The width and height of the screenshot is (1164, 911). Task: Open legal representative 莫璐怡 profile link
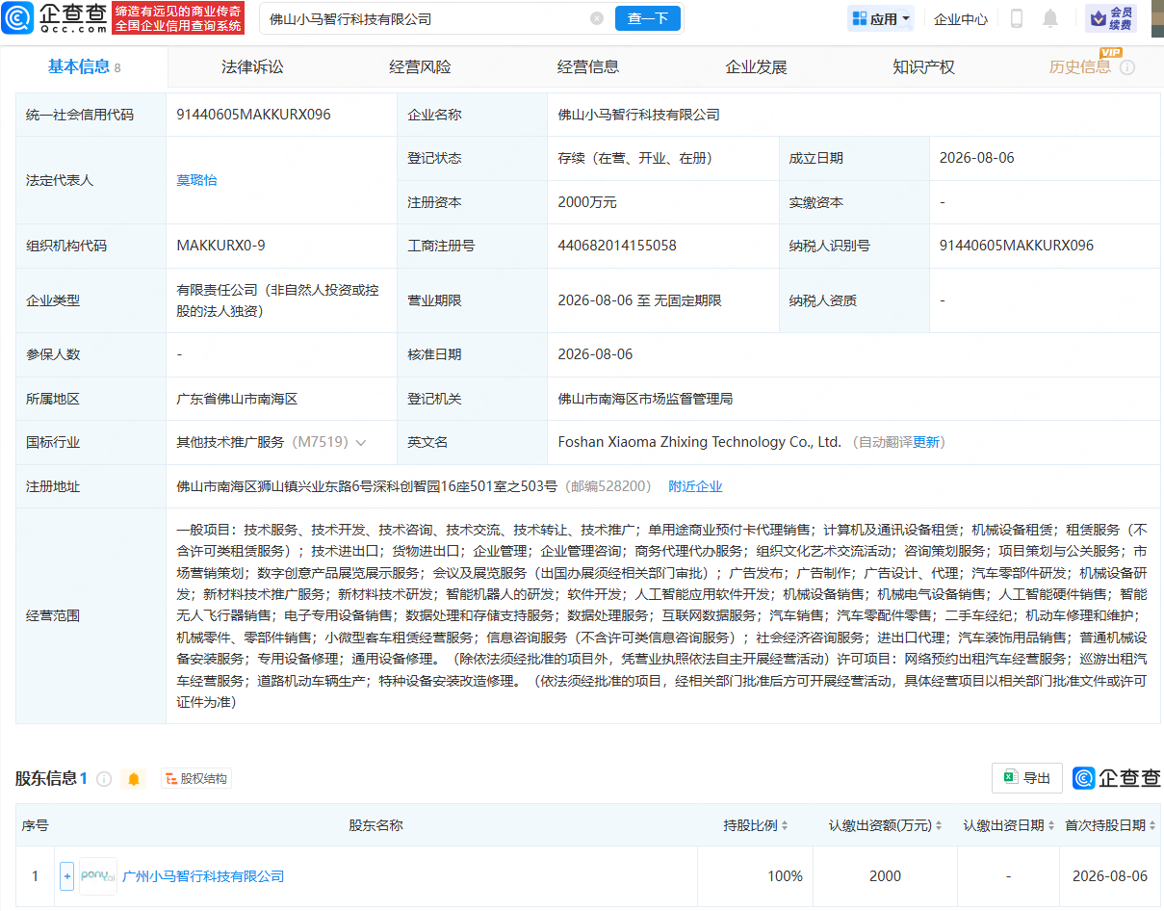coord(196,180)
